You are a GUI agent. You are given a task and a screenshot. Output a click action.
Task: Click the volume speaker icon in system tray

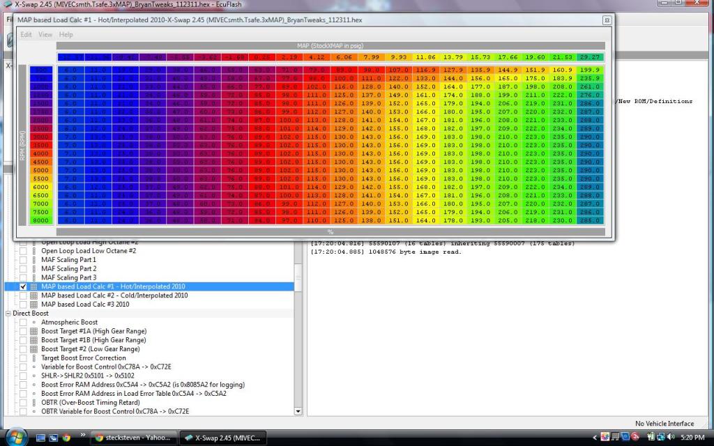point(669,438)
